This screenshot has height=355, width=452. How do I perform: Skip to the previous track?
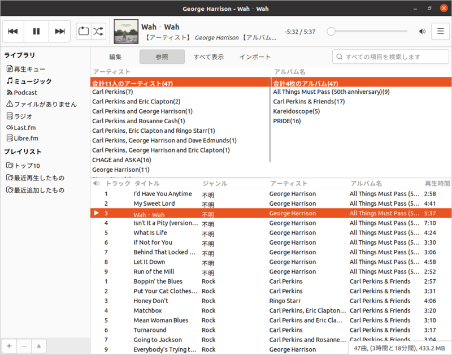(x=13, y=31)
